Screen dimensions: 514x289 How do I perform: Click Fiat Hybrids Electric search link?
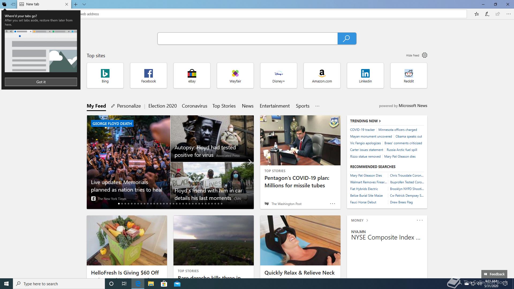tap(364, 189)
